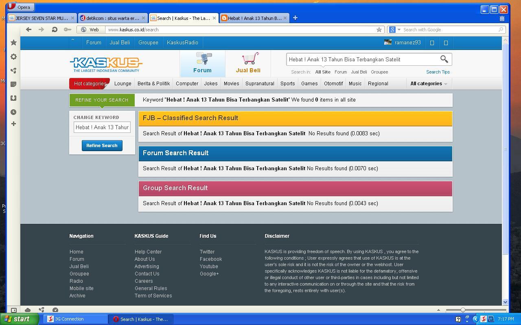Open Search Tips link

pyautogui.click(x=438, y=72)
